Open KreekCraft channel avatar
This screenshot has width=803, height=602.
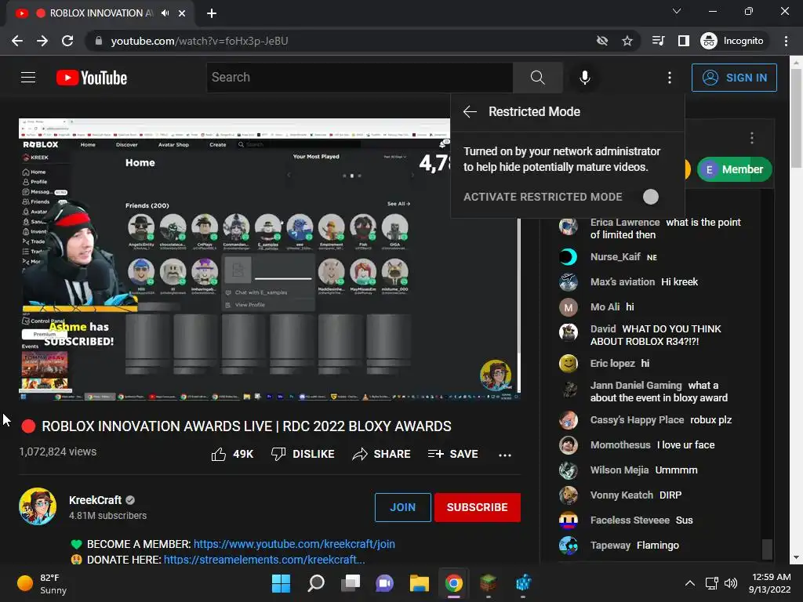tap(38, 507)
